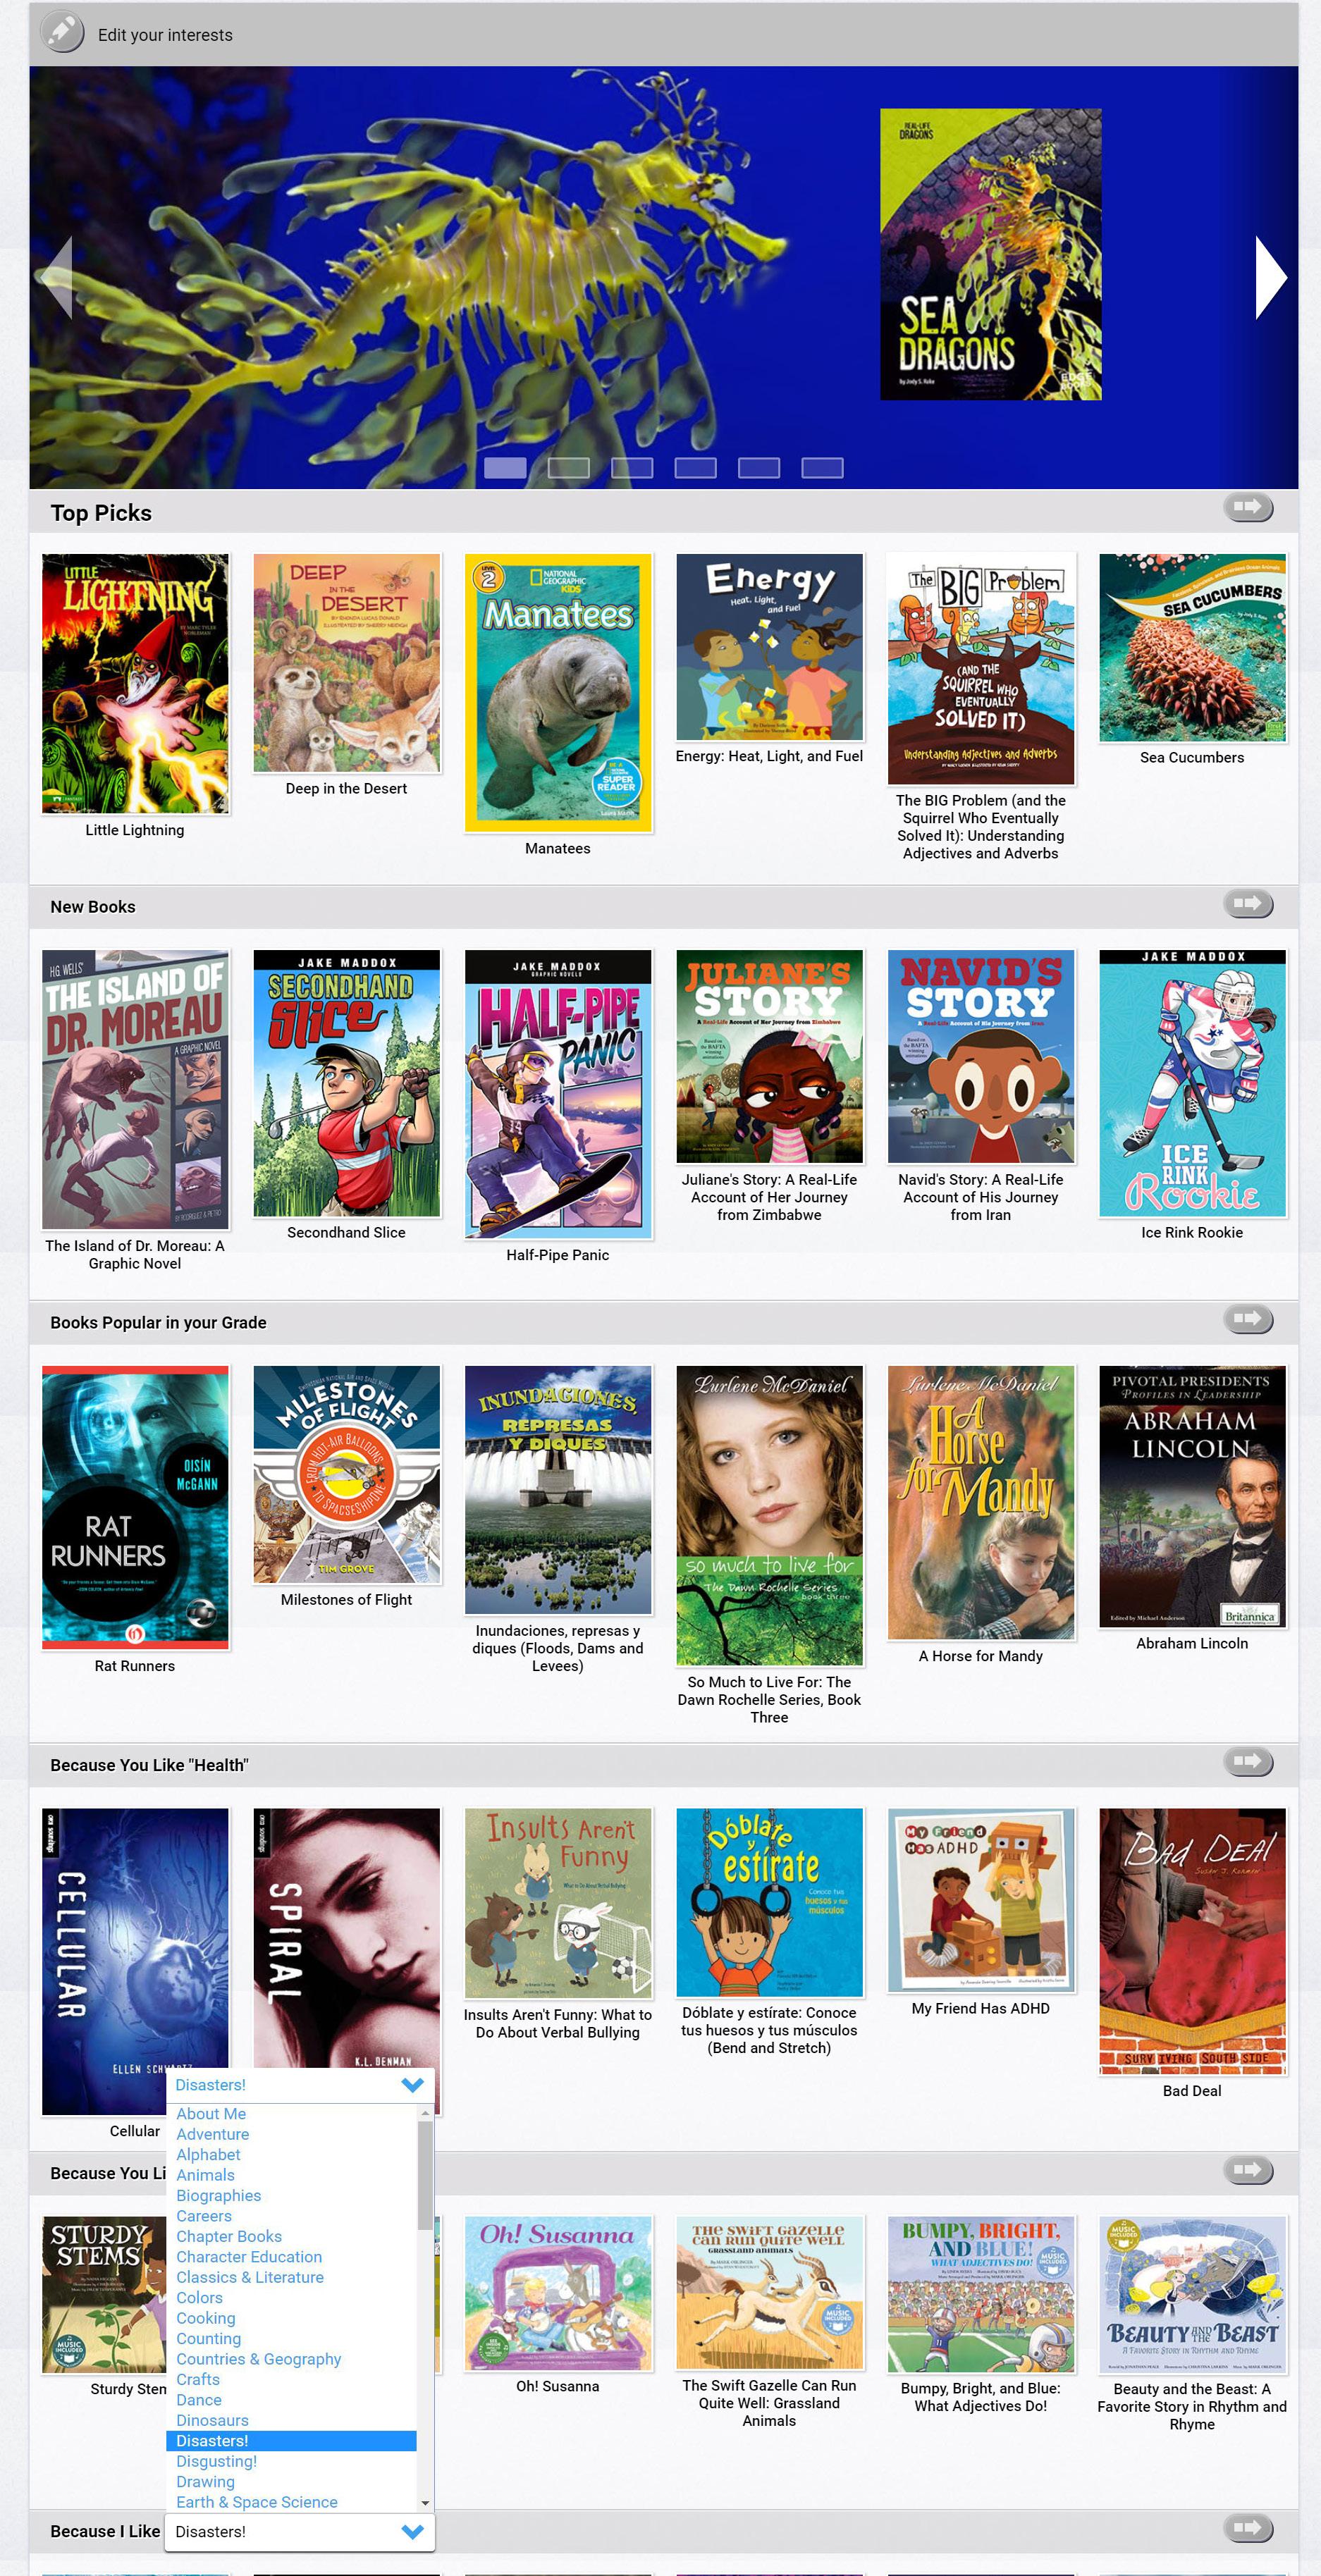
Task: Select the second carousel slide indicator
Action: pyautogui.click(x=569, y=468)
